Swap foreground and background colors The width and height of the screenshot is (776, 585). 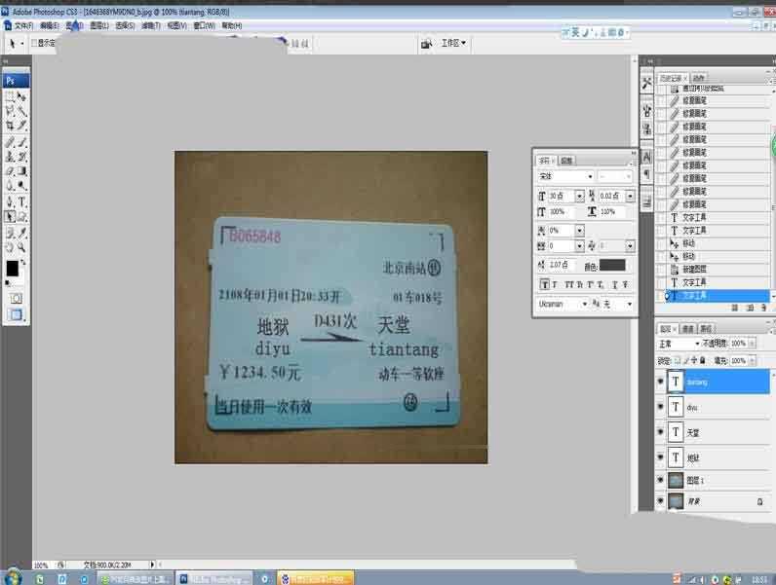tap(22, 263)
